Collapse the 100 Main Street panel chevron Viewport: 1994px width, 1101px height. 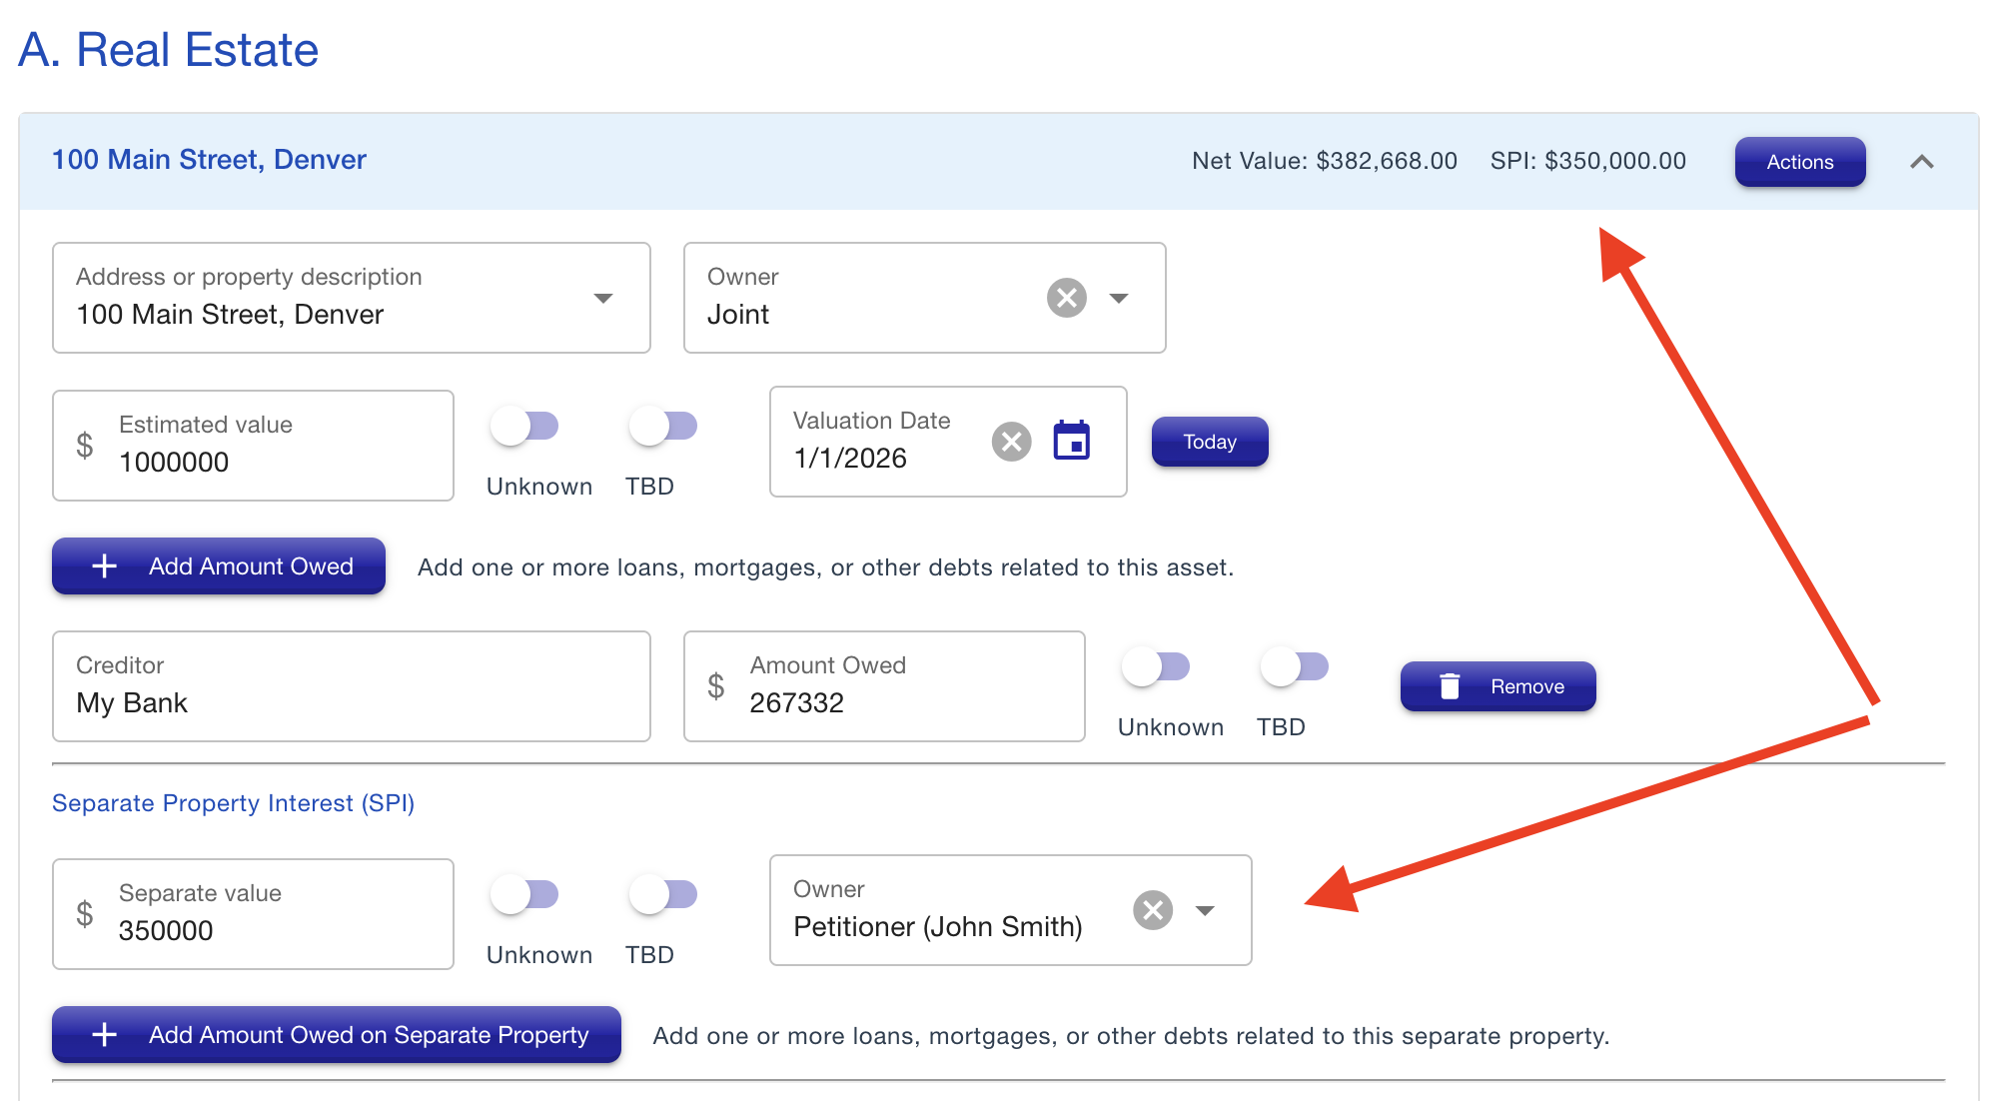pos(1921,162)
